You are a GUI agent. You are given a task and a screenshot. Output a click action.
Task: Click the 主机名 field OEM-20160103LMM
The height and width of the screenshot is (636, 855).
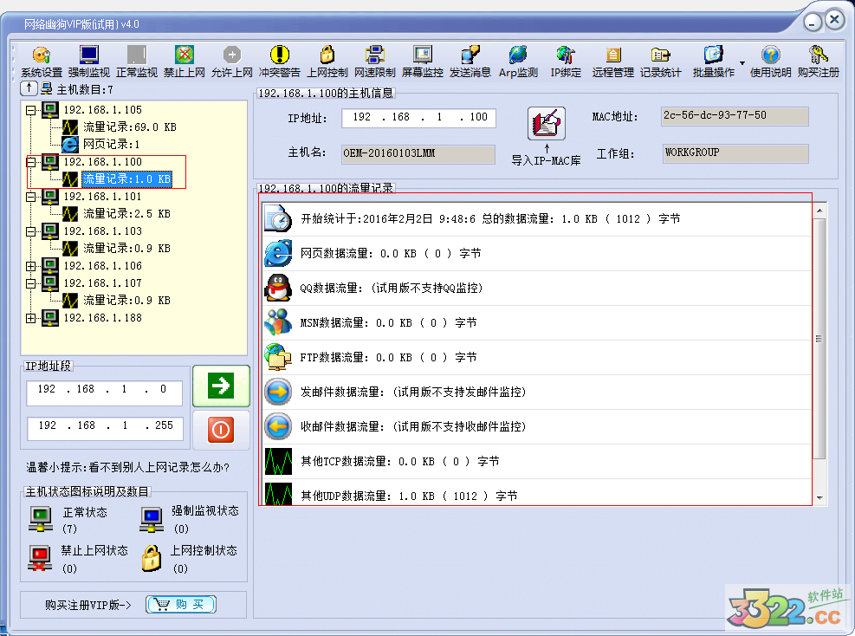tap(418, 154)
